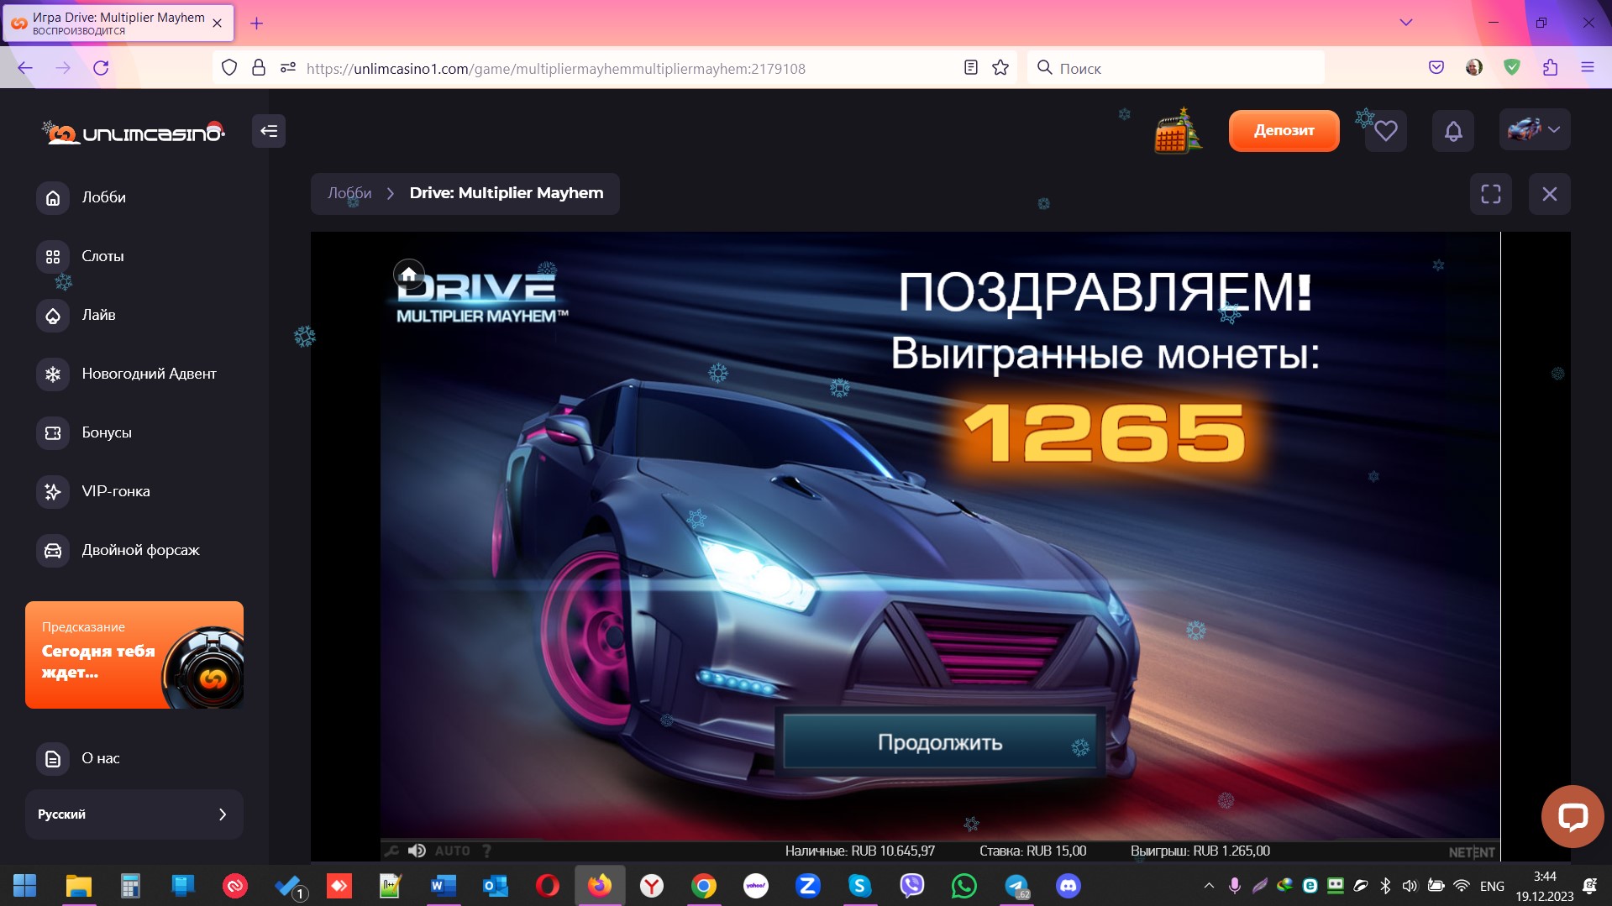Open Microsoft Word from the taskbar

pos(443,886)
